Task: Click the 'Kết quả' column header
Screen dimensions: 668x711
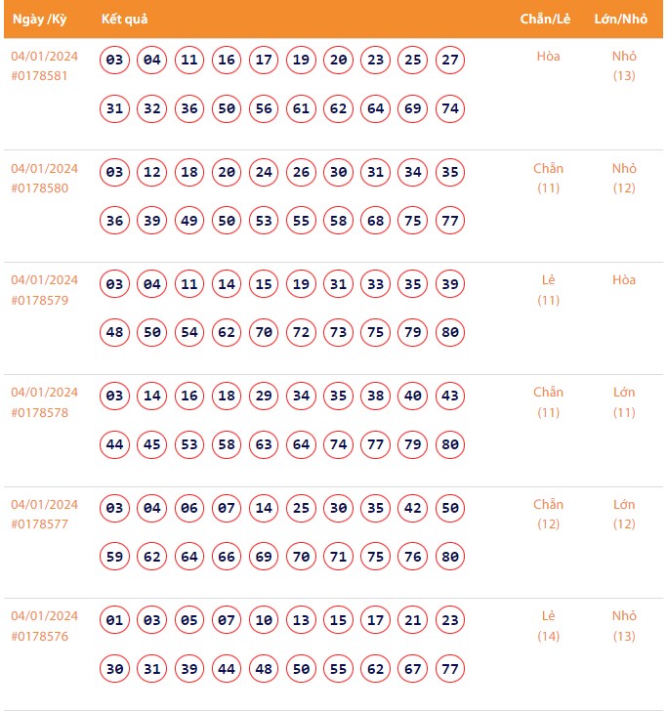Action: tap(124, 20)
